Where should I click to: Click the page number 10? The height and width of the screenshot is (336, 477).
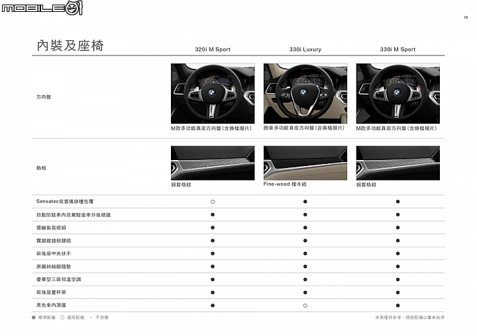point(466,17)
